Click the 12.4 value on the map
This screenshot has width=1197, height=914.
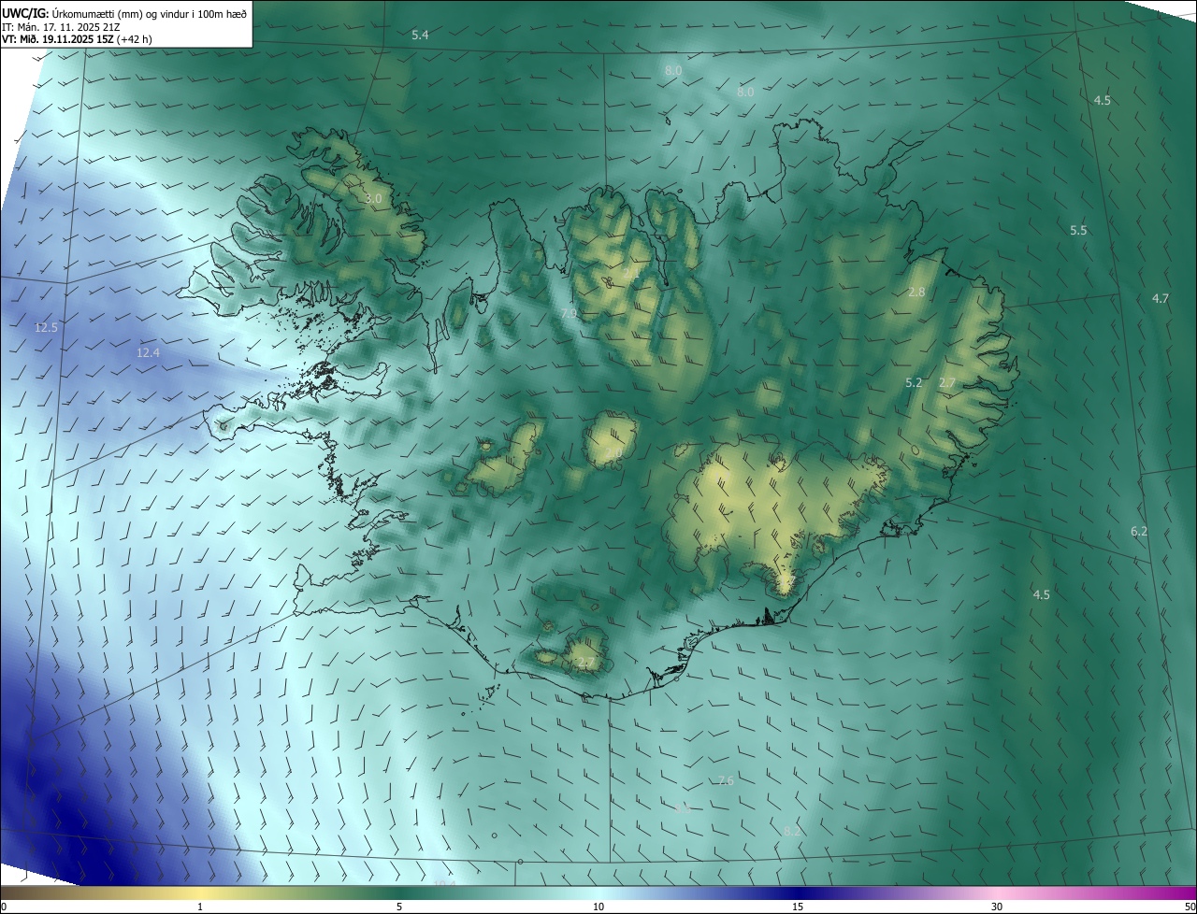pos(148,353)
